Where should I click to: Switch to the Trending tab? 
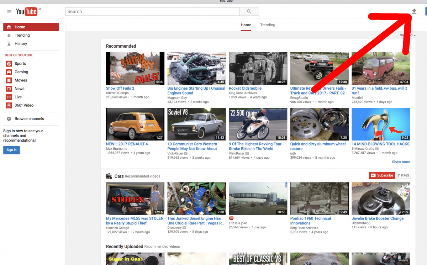(268, 25)
